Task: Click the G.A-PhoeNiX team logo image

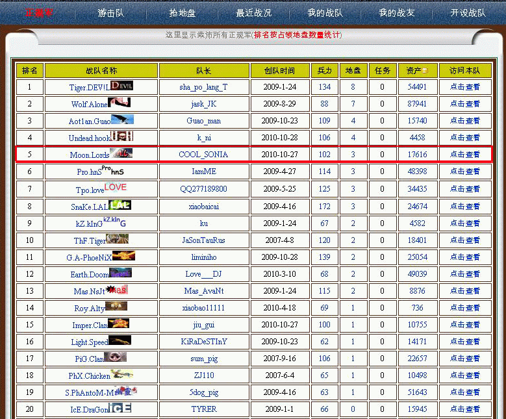Action: coord(123,255)
